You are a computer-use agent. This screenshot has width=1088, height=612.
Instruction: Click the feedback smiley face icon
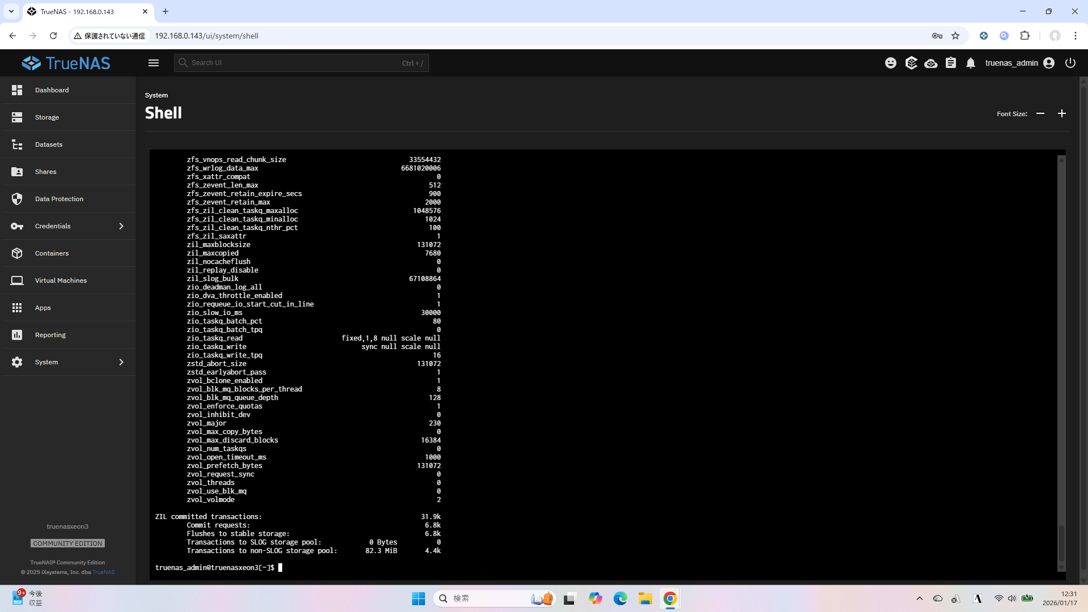click(x=891, y=63)
